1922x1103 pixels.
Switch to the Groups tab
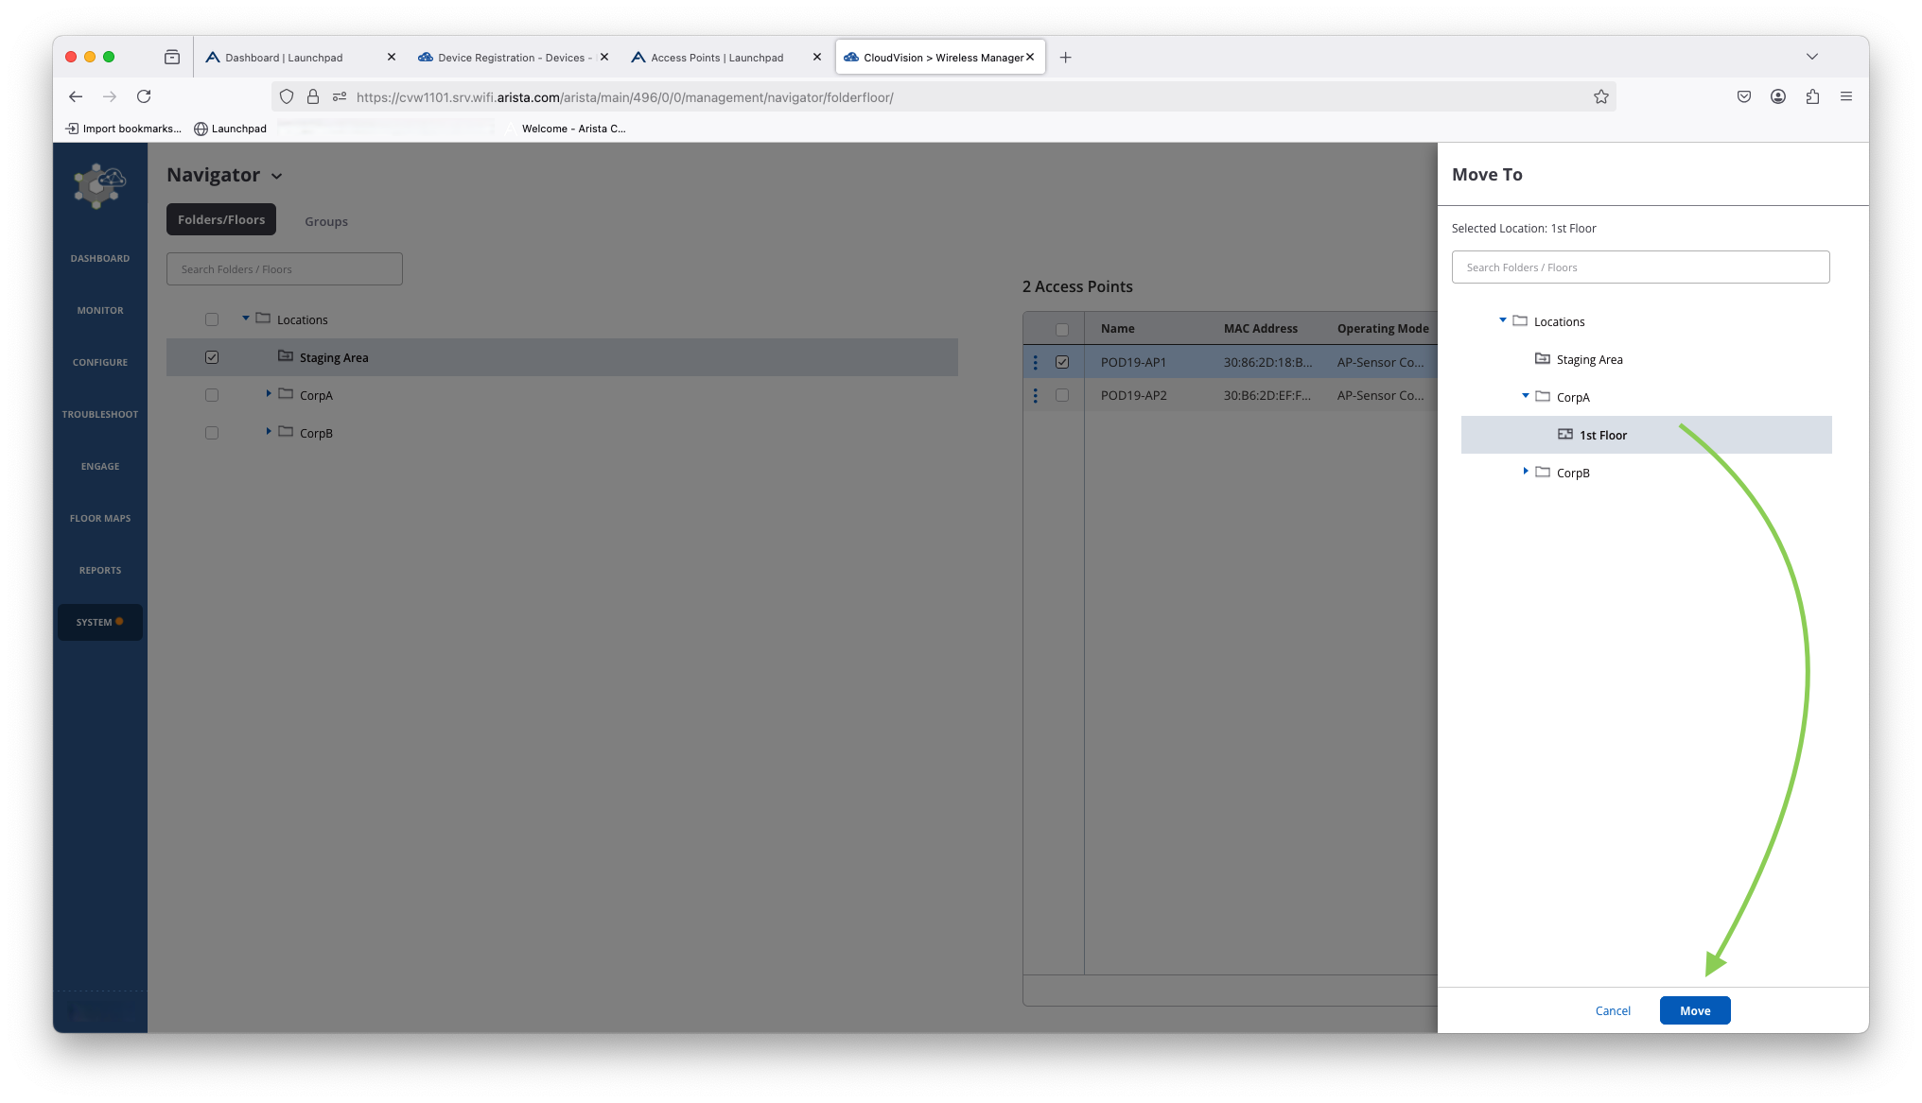tap(325, 221)
